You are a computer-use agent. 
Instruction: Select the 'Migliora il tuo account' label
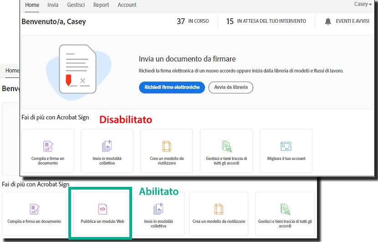click(286, 159)
